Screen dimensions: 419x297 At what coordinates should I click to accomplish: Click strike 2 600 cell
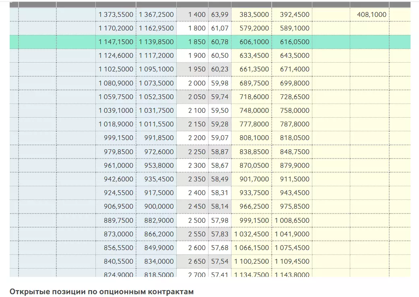pyautogui.click(x=192, y=248)
